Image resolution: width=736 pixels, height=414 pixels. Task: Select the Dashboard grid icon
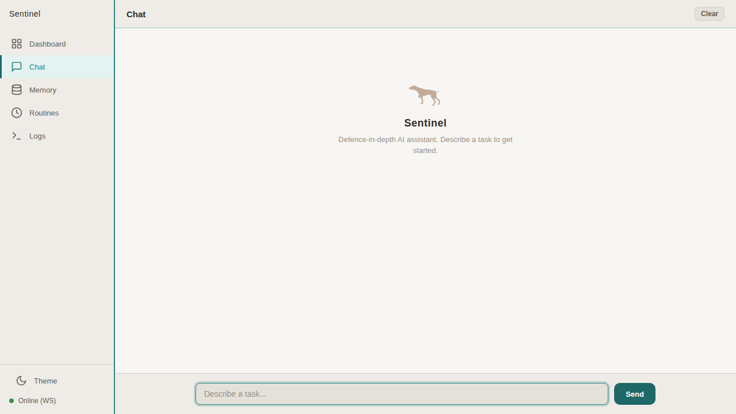coord(17,44)
